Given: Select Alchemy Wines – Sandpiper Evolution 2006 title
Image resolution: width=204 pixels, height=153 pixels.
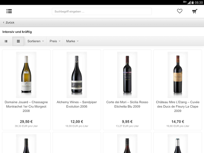Looking at the screenshot, I should pyautogui.click(x=77, y=104).
